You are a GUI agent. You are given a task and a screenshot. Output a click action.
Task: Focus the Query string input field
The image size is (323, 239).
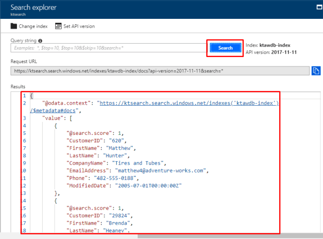108,48
